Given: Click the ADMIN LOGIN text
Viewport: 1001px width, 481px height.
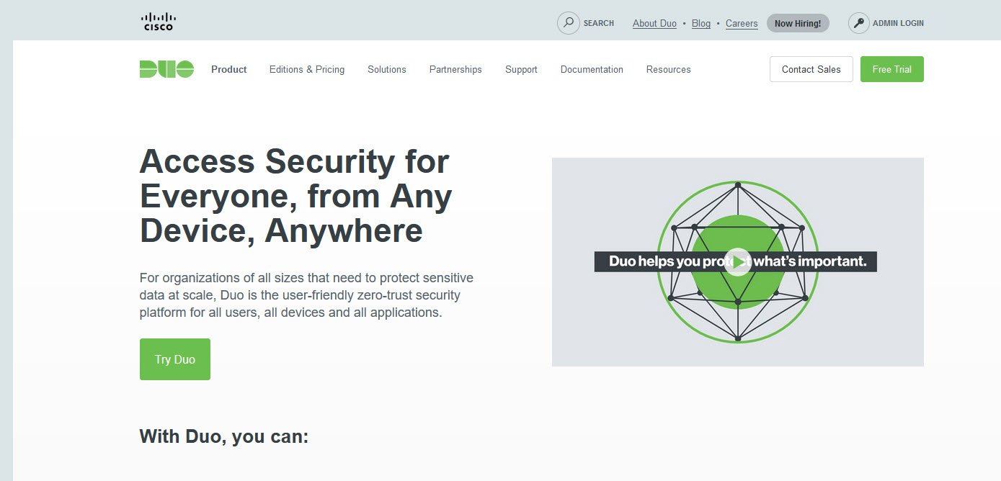Looking at the screenshot, I should (x=898, y=23).
